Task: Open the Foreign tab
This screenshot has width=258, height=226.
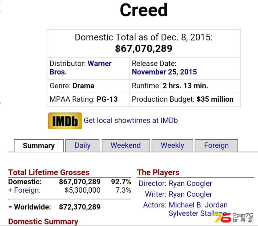Action: [x=216, y=146]
